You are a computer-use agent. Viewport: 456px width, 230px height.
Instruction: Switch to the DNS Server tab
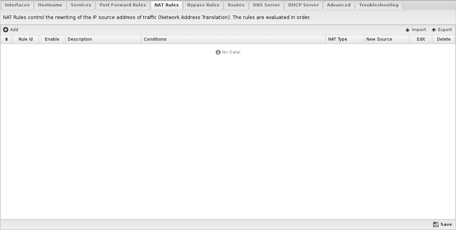coord(266,5)
